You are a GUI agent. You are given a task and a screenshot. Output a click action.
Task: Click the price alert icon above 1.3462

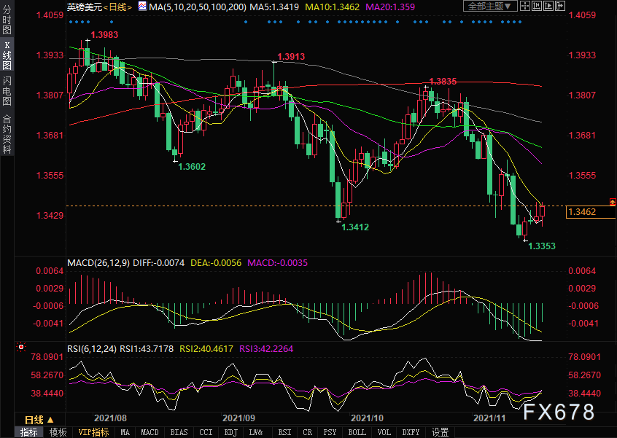coord(613,202)
